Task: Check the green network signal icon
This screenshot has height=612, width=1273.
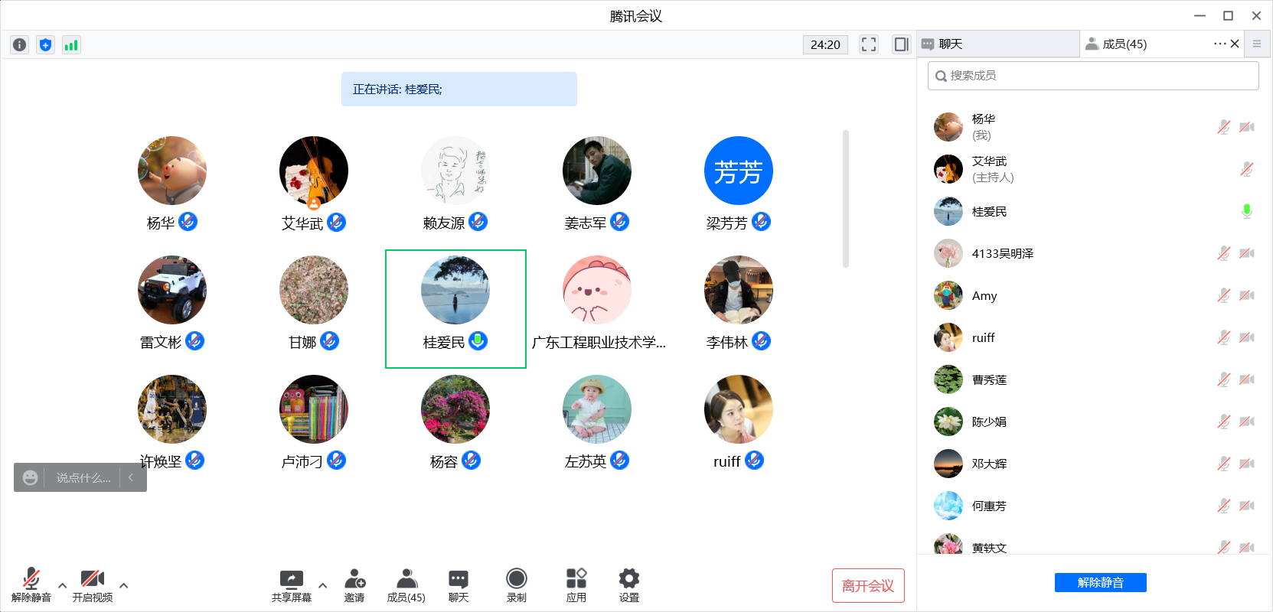Action: pos(71,45)
